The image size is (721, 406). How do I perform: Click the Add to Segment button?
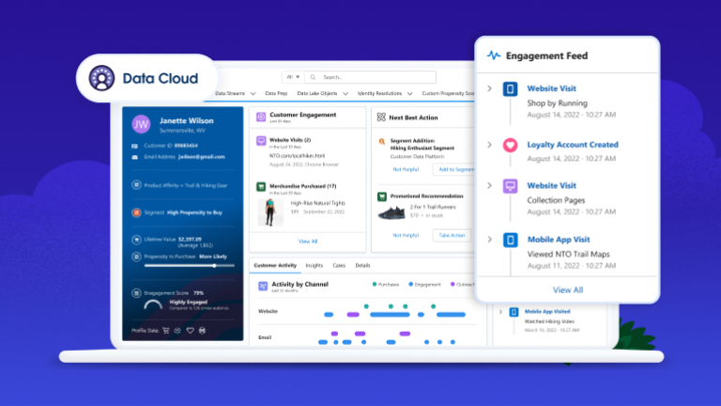(453, 169)
